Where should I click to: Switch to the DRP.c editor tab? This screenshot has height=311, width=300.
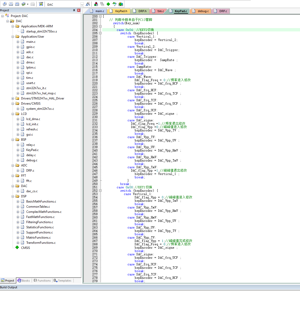pyautogui.click(x=221, y=11)
